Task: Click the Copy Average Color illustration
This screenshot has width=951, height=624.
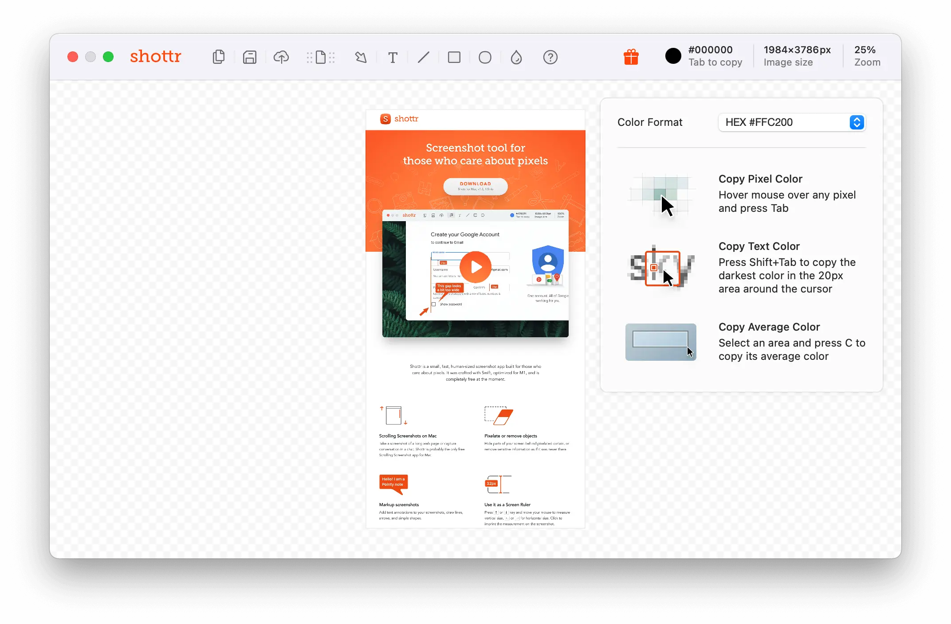Action: click(x=660, y=342)
